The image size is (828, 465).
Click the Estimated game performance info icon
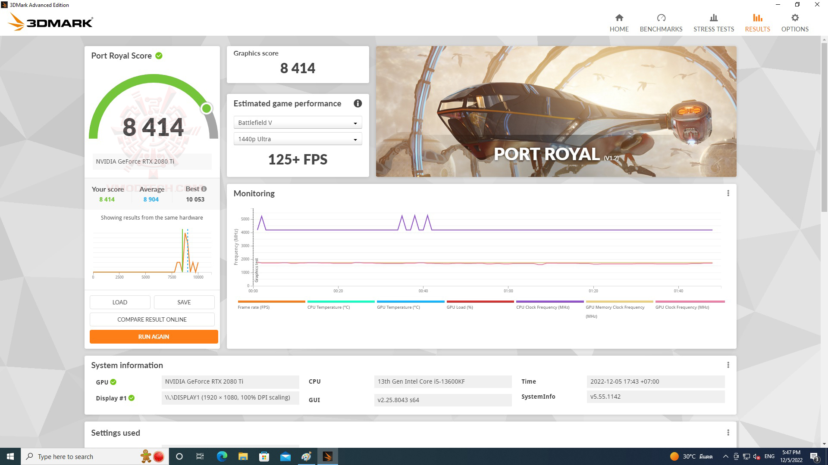coord(358,103)
